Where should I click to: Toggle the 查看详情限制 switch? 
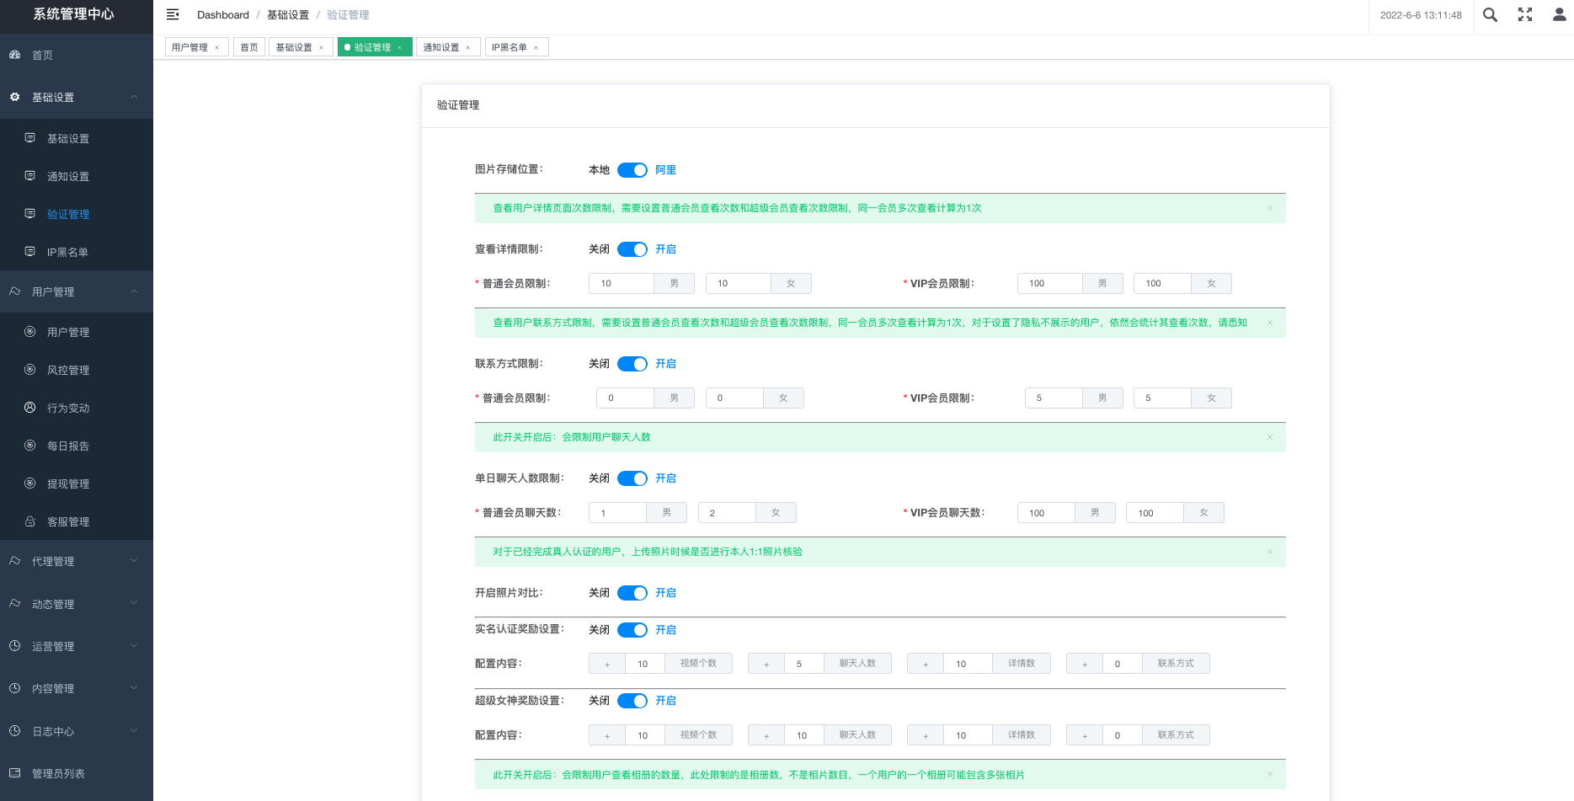(632, 249)
